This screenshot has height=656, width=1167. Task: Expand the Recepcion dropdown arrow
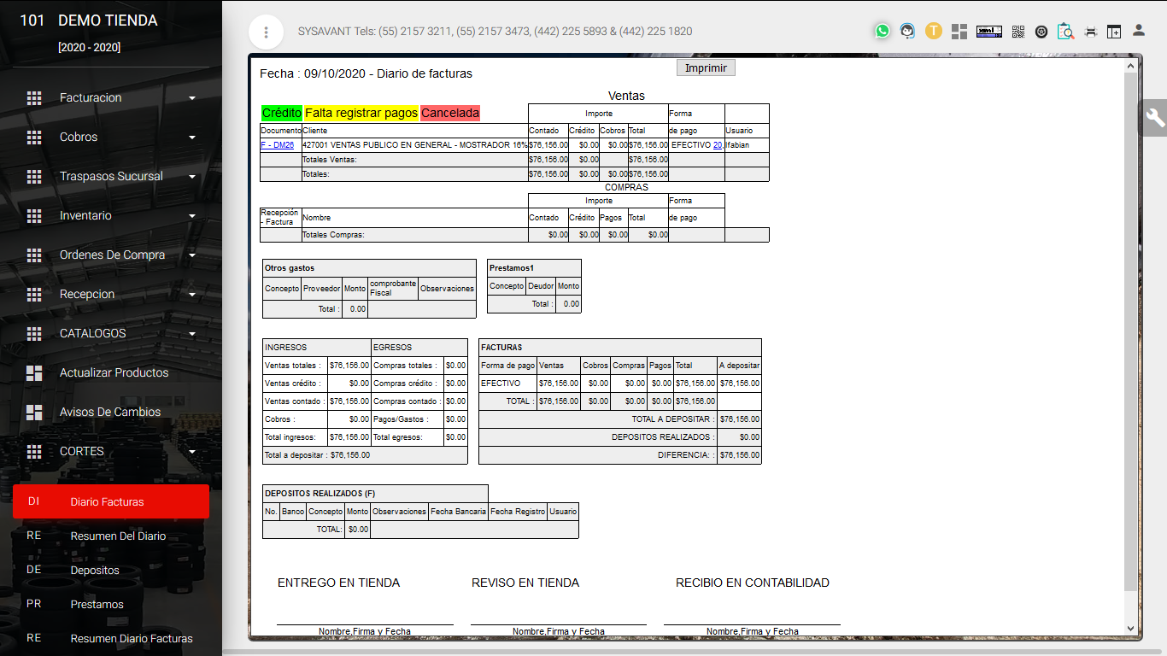[x=192, y=295]
